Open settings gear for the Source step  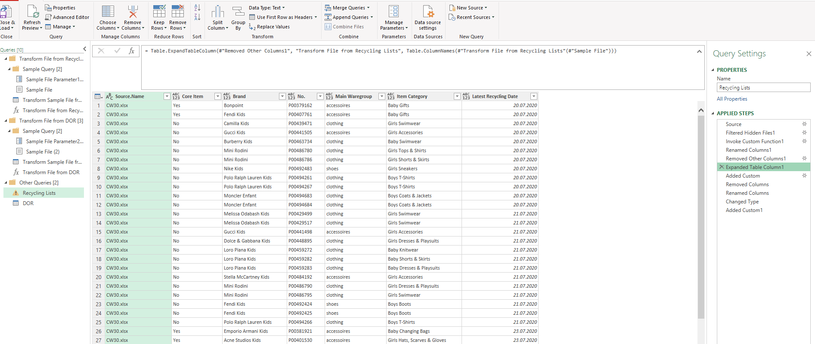coord(804,124)
